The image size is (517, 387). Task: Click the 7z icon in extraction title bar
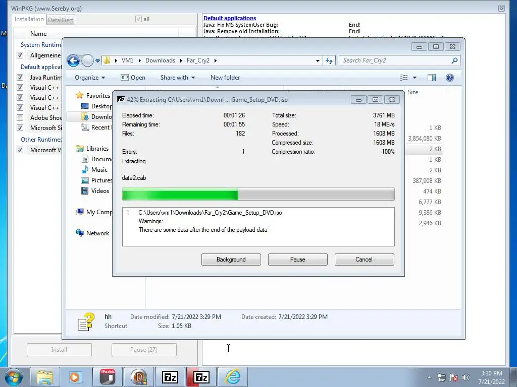click(x=121, y=99)
